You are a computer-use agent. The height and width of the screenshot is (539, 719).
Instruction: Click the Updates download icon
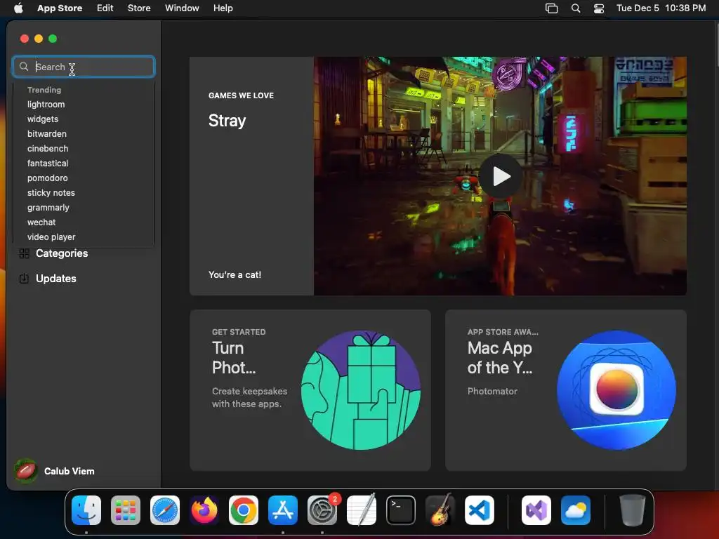tap(25, 279)
